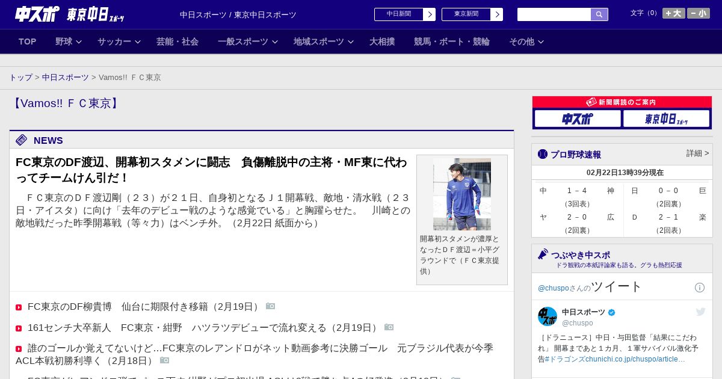
Task: Click the verified badge next to 中日スポーツ
Action: [612, 312]
